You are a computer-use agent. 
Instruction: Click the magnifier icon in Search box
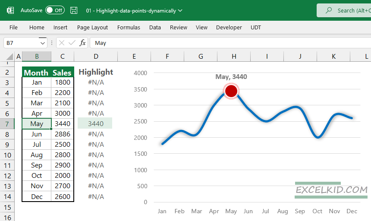329,10
